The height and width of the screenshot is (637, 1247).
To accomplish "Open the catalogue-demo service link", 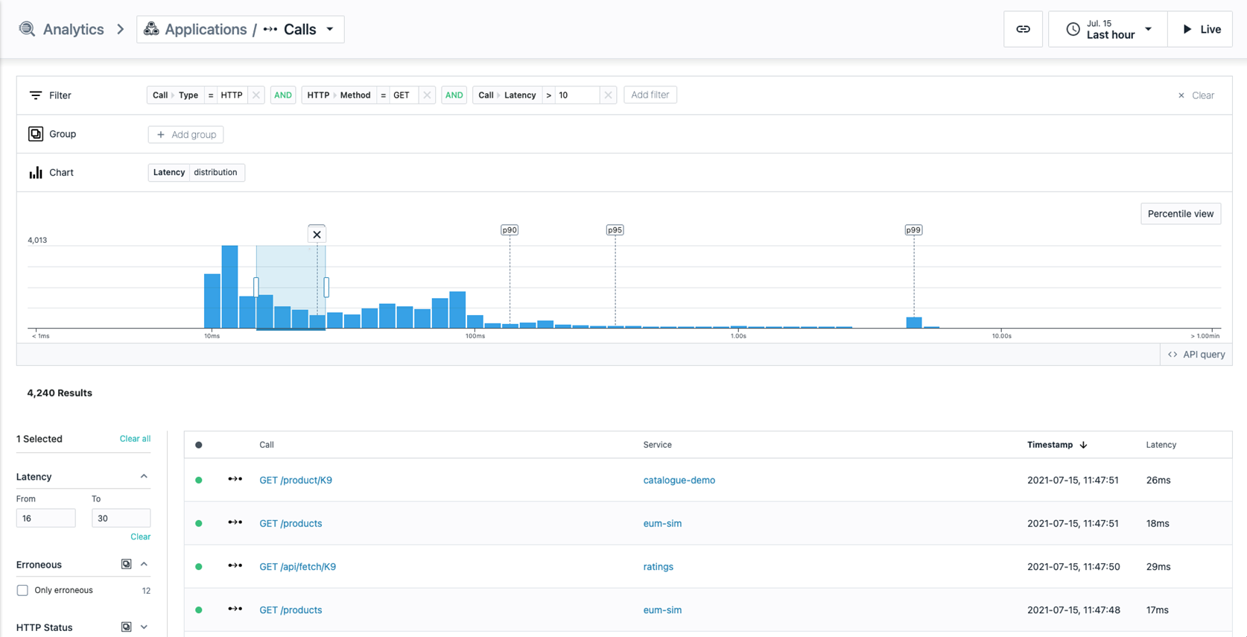I will pyautogui.click(x=679, y=480).
